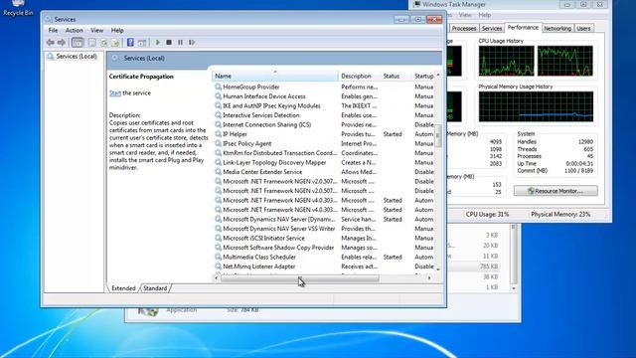Click the Physical Memory: 23% status text

coord(560,215)
